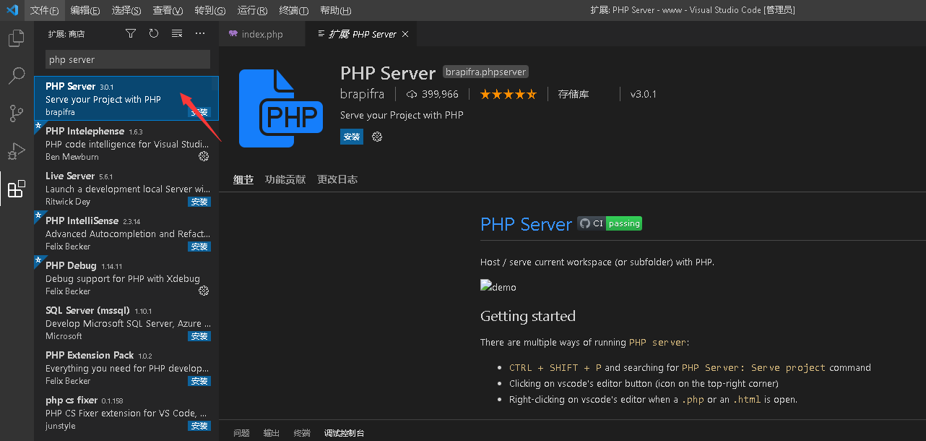This screenshot has height=441, width=926.
Task: Install the Live Server extension
Action: [x=199, y=202]
